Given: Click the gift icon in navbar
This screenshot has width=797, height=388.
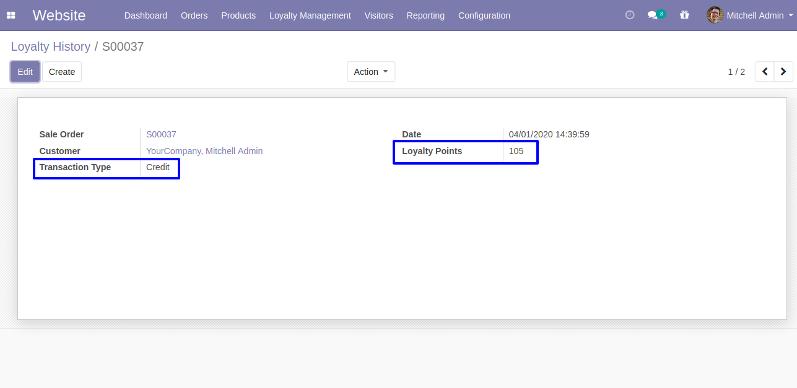Looking at the screenshot, I should [684, 15].
